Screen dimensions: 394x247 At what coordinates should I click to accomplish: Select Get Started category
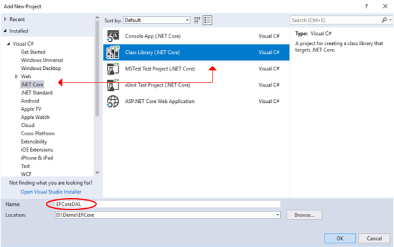pyautogui.click(x=33, y=52)
